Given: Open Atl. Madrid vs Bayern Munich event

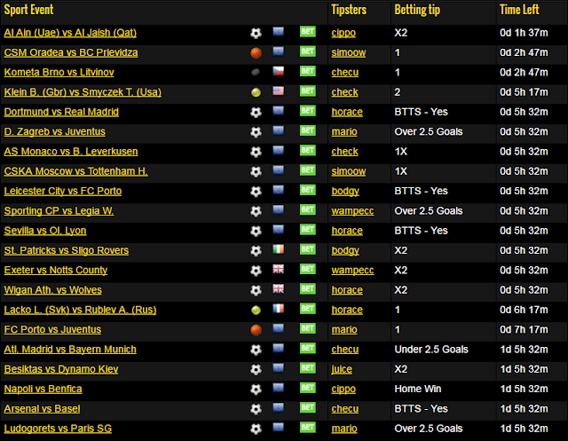Looking at the screenshot, I should pos(70,350).
